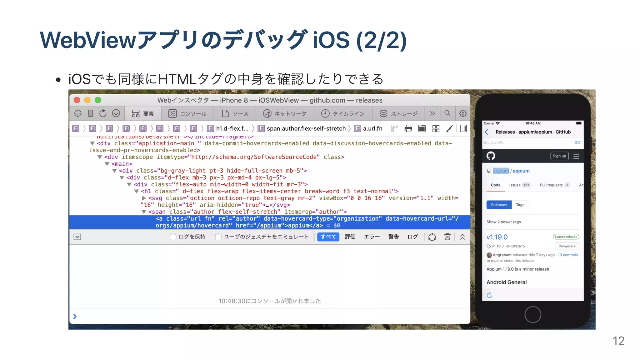Click the print media styles icon
Screen dimensions: 640x360
(408, 128)
